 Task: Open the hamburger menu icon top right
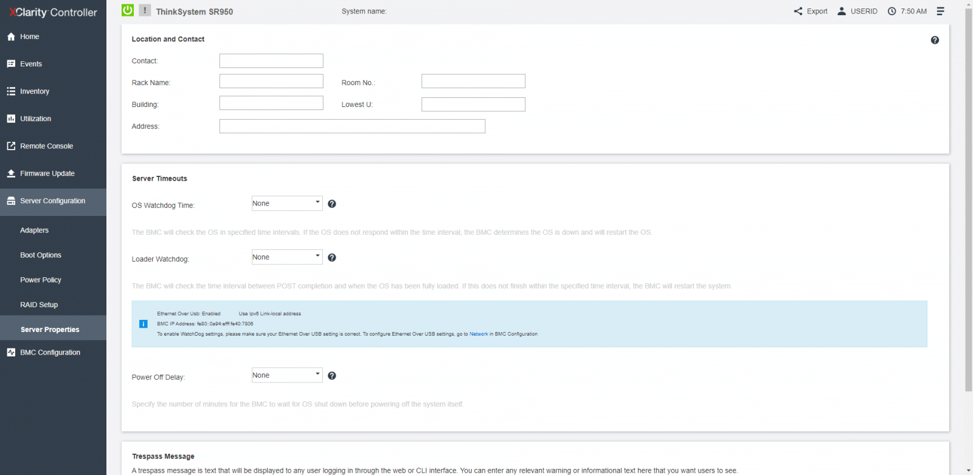pyautogui.click(x=940, y=11)
